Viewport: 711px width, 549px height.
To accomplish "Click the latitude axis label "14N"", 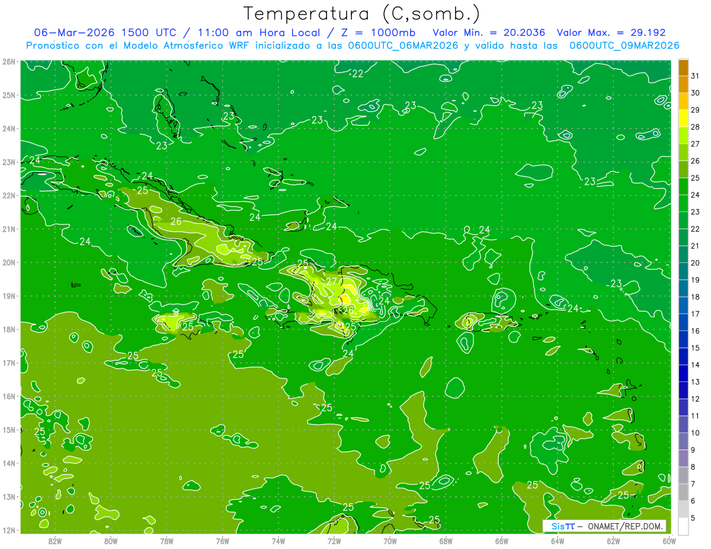I will click(x=9, y=463).
